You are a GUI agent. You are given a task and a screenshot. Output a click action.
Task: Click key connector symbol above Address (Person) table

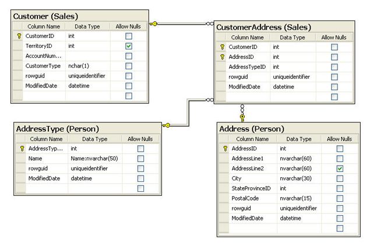tap(242, 117)
